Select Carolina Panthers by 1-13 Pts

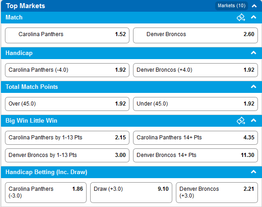(x=67, y=138)
